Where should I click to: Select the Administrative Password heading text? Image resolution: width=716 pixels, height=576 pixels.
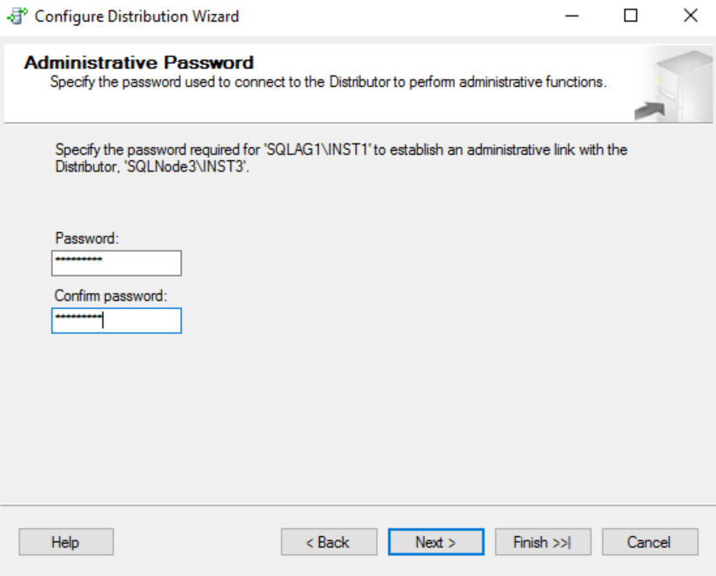coord(139,63)
